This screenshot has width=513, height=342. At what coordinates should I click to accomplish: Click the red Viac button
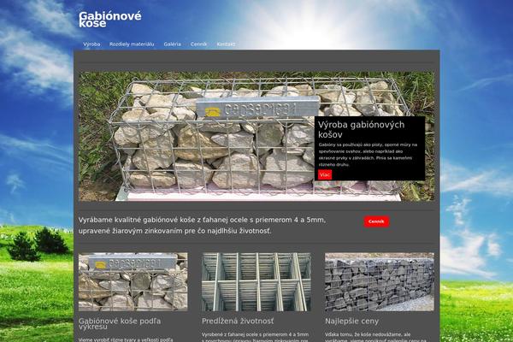325,174
